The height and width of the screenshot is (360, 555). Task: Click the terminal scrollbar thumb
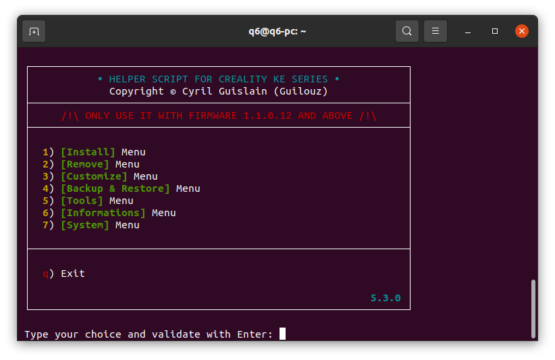(533, 308)
